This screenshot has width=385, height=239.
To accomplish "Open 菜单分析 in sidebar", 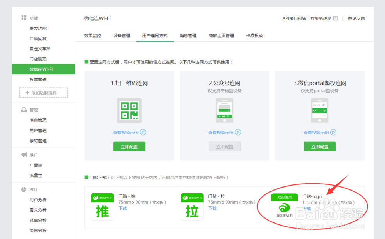I will click(38, 221).
